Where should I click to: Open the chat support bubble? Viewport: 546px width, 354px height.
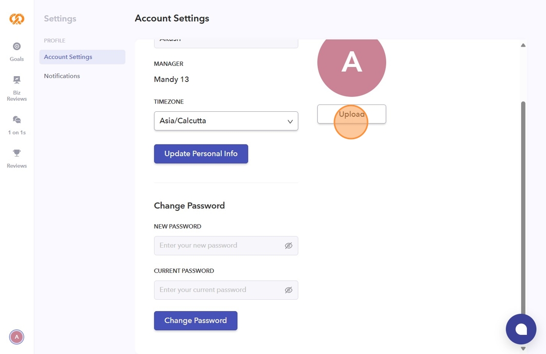click(x=521, y=329)
